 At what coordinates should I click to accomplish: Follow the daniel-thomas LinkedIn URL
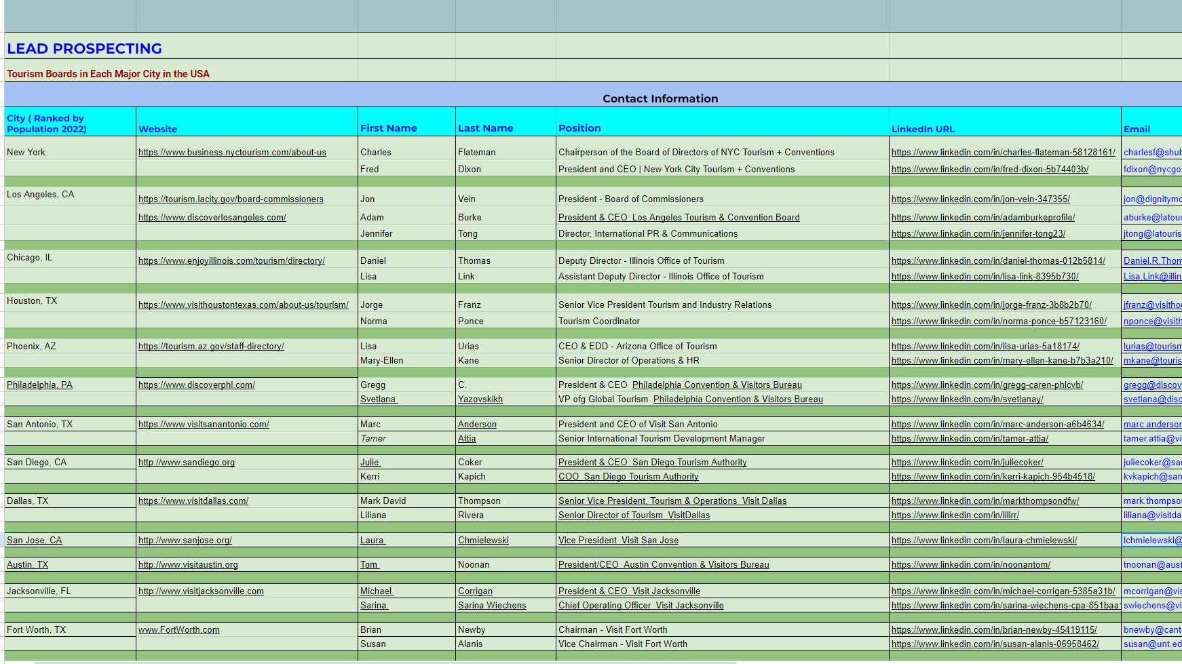click(998, 261)
